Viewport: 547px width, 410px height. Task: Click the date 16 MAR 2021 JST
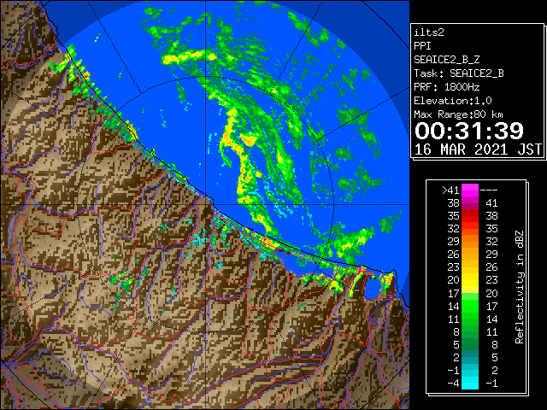[478, 149]
